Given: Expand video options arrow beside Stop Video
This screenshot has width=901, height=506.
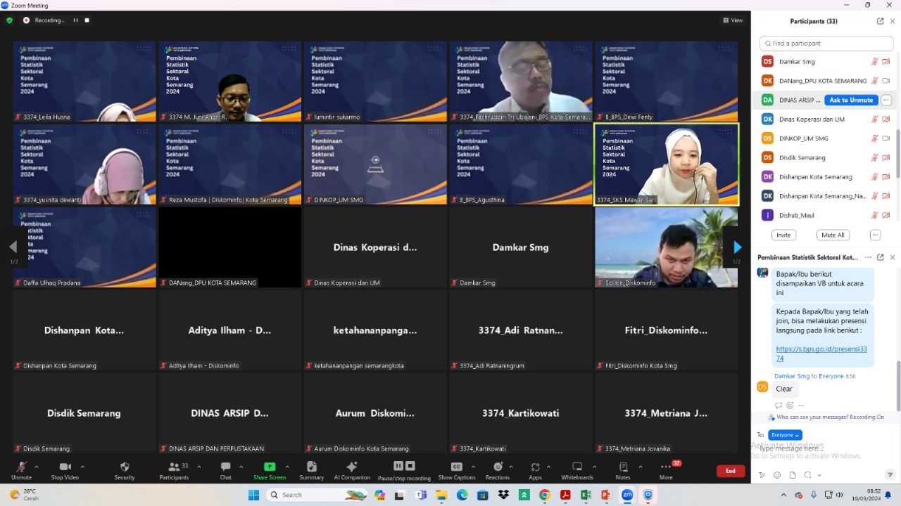Looking at the screenshot, I should pyautogui.click(x=82, y=467).
